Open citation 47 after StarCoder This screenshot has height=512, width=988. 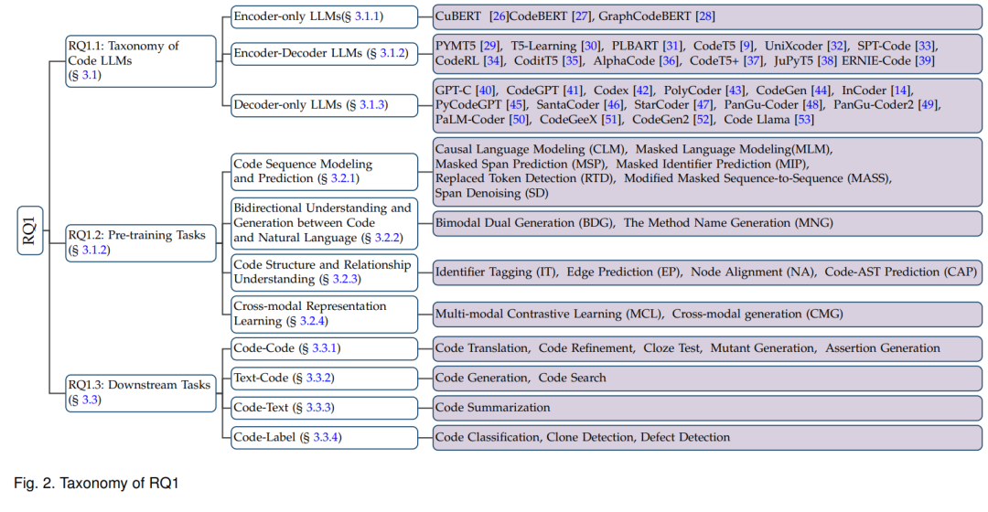pyautogui.click(x=703, y=105)
